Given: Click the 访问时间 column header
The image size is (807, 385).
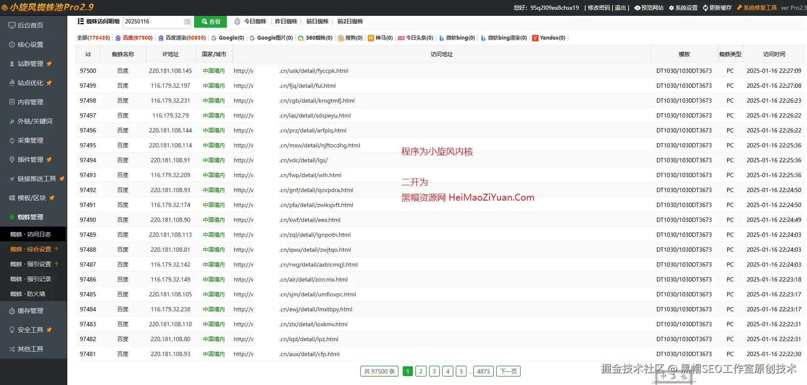Looking at the screenshot, I should pyautogui.click(x=774, y=54).
